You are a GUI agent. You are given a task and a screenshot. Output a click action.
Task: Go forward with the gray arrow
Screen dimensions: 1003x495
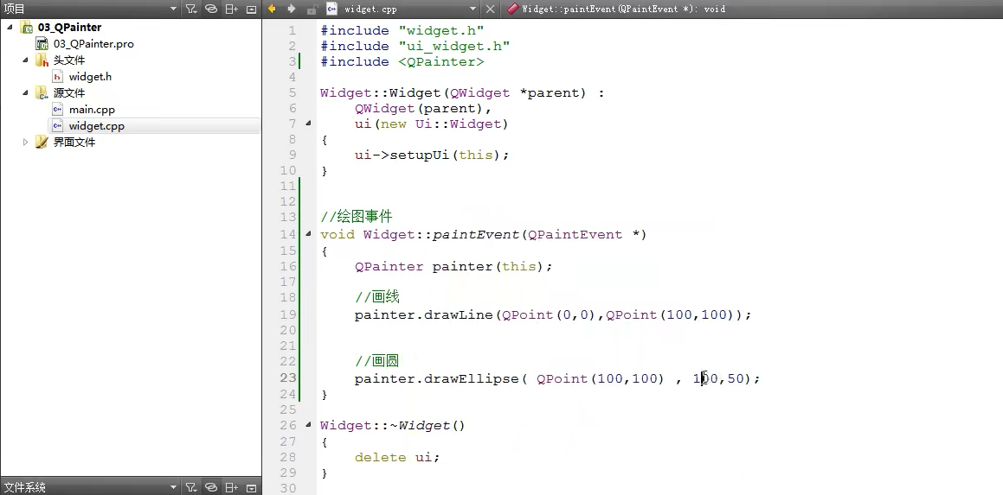pos(292,9)
